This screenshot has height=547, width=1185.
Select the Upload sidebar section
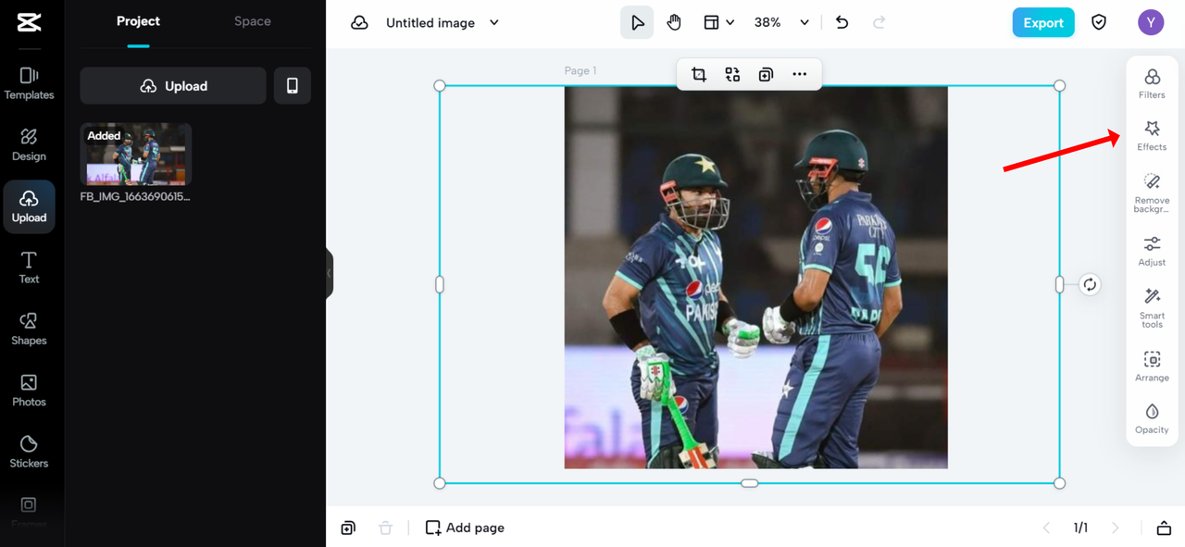[29, 206]
